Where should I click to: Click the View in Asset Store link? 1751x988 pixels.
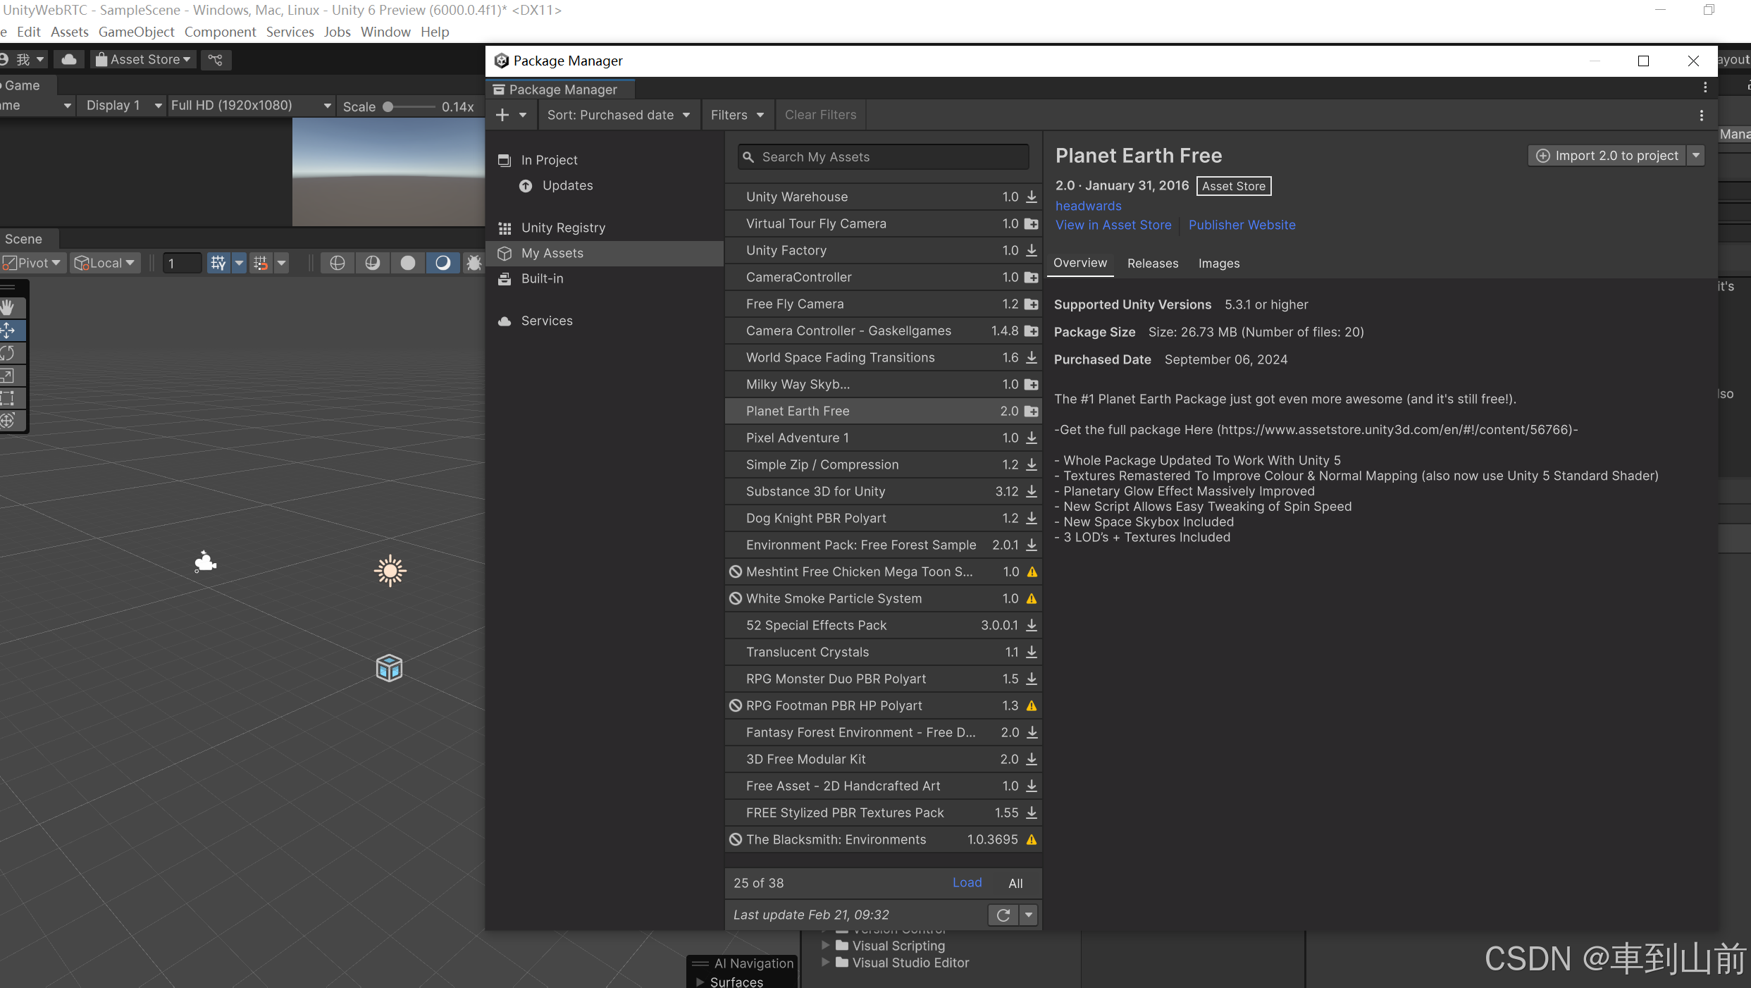click(x=1113, y=225)
